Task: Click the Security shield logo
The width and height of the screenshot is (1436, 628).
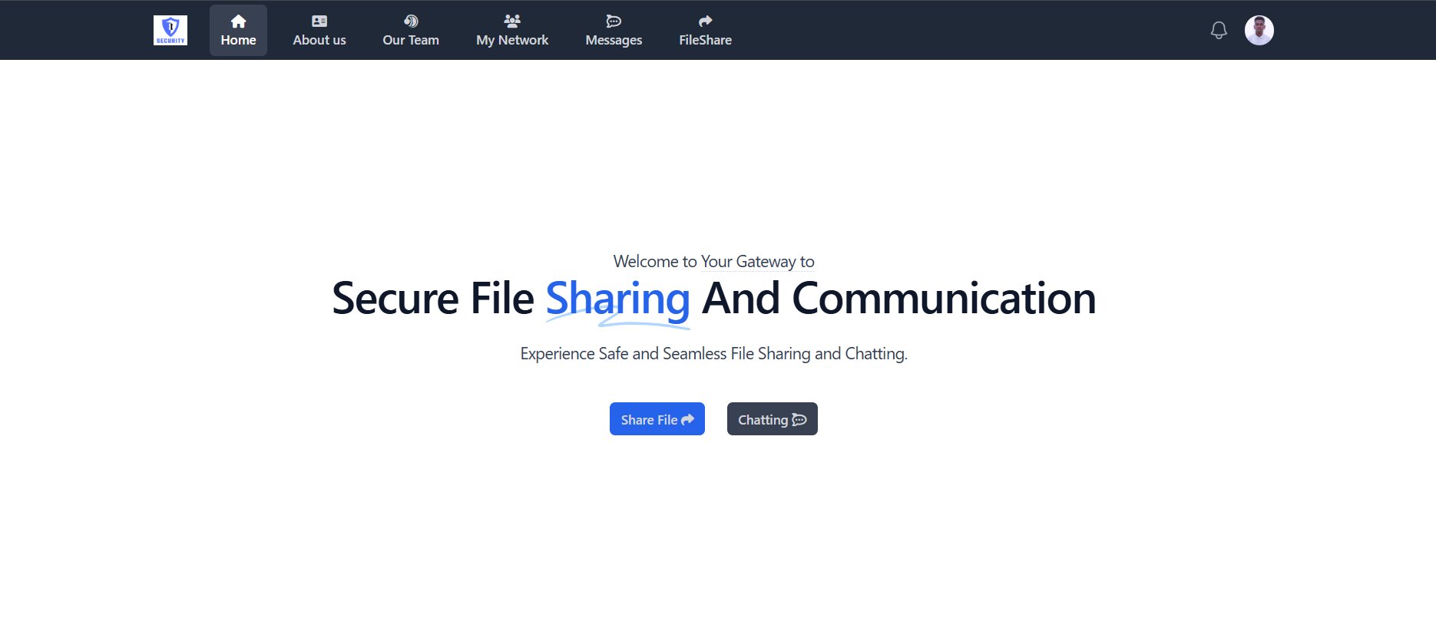Action: 170,30
